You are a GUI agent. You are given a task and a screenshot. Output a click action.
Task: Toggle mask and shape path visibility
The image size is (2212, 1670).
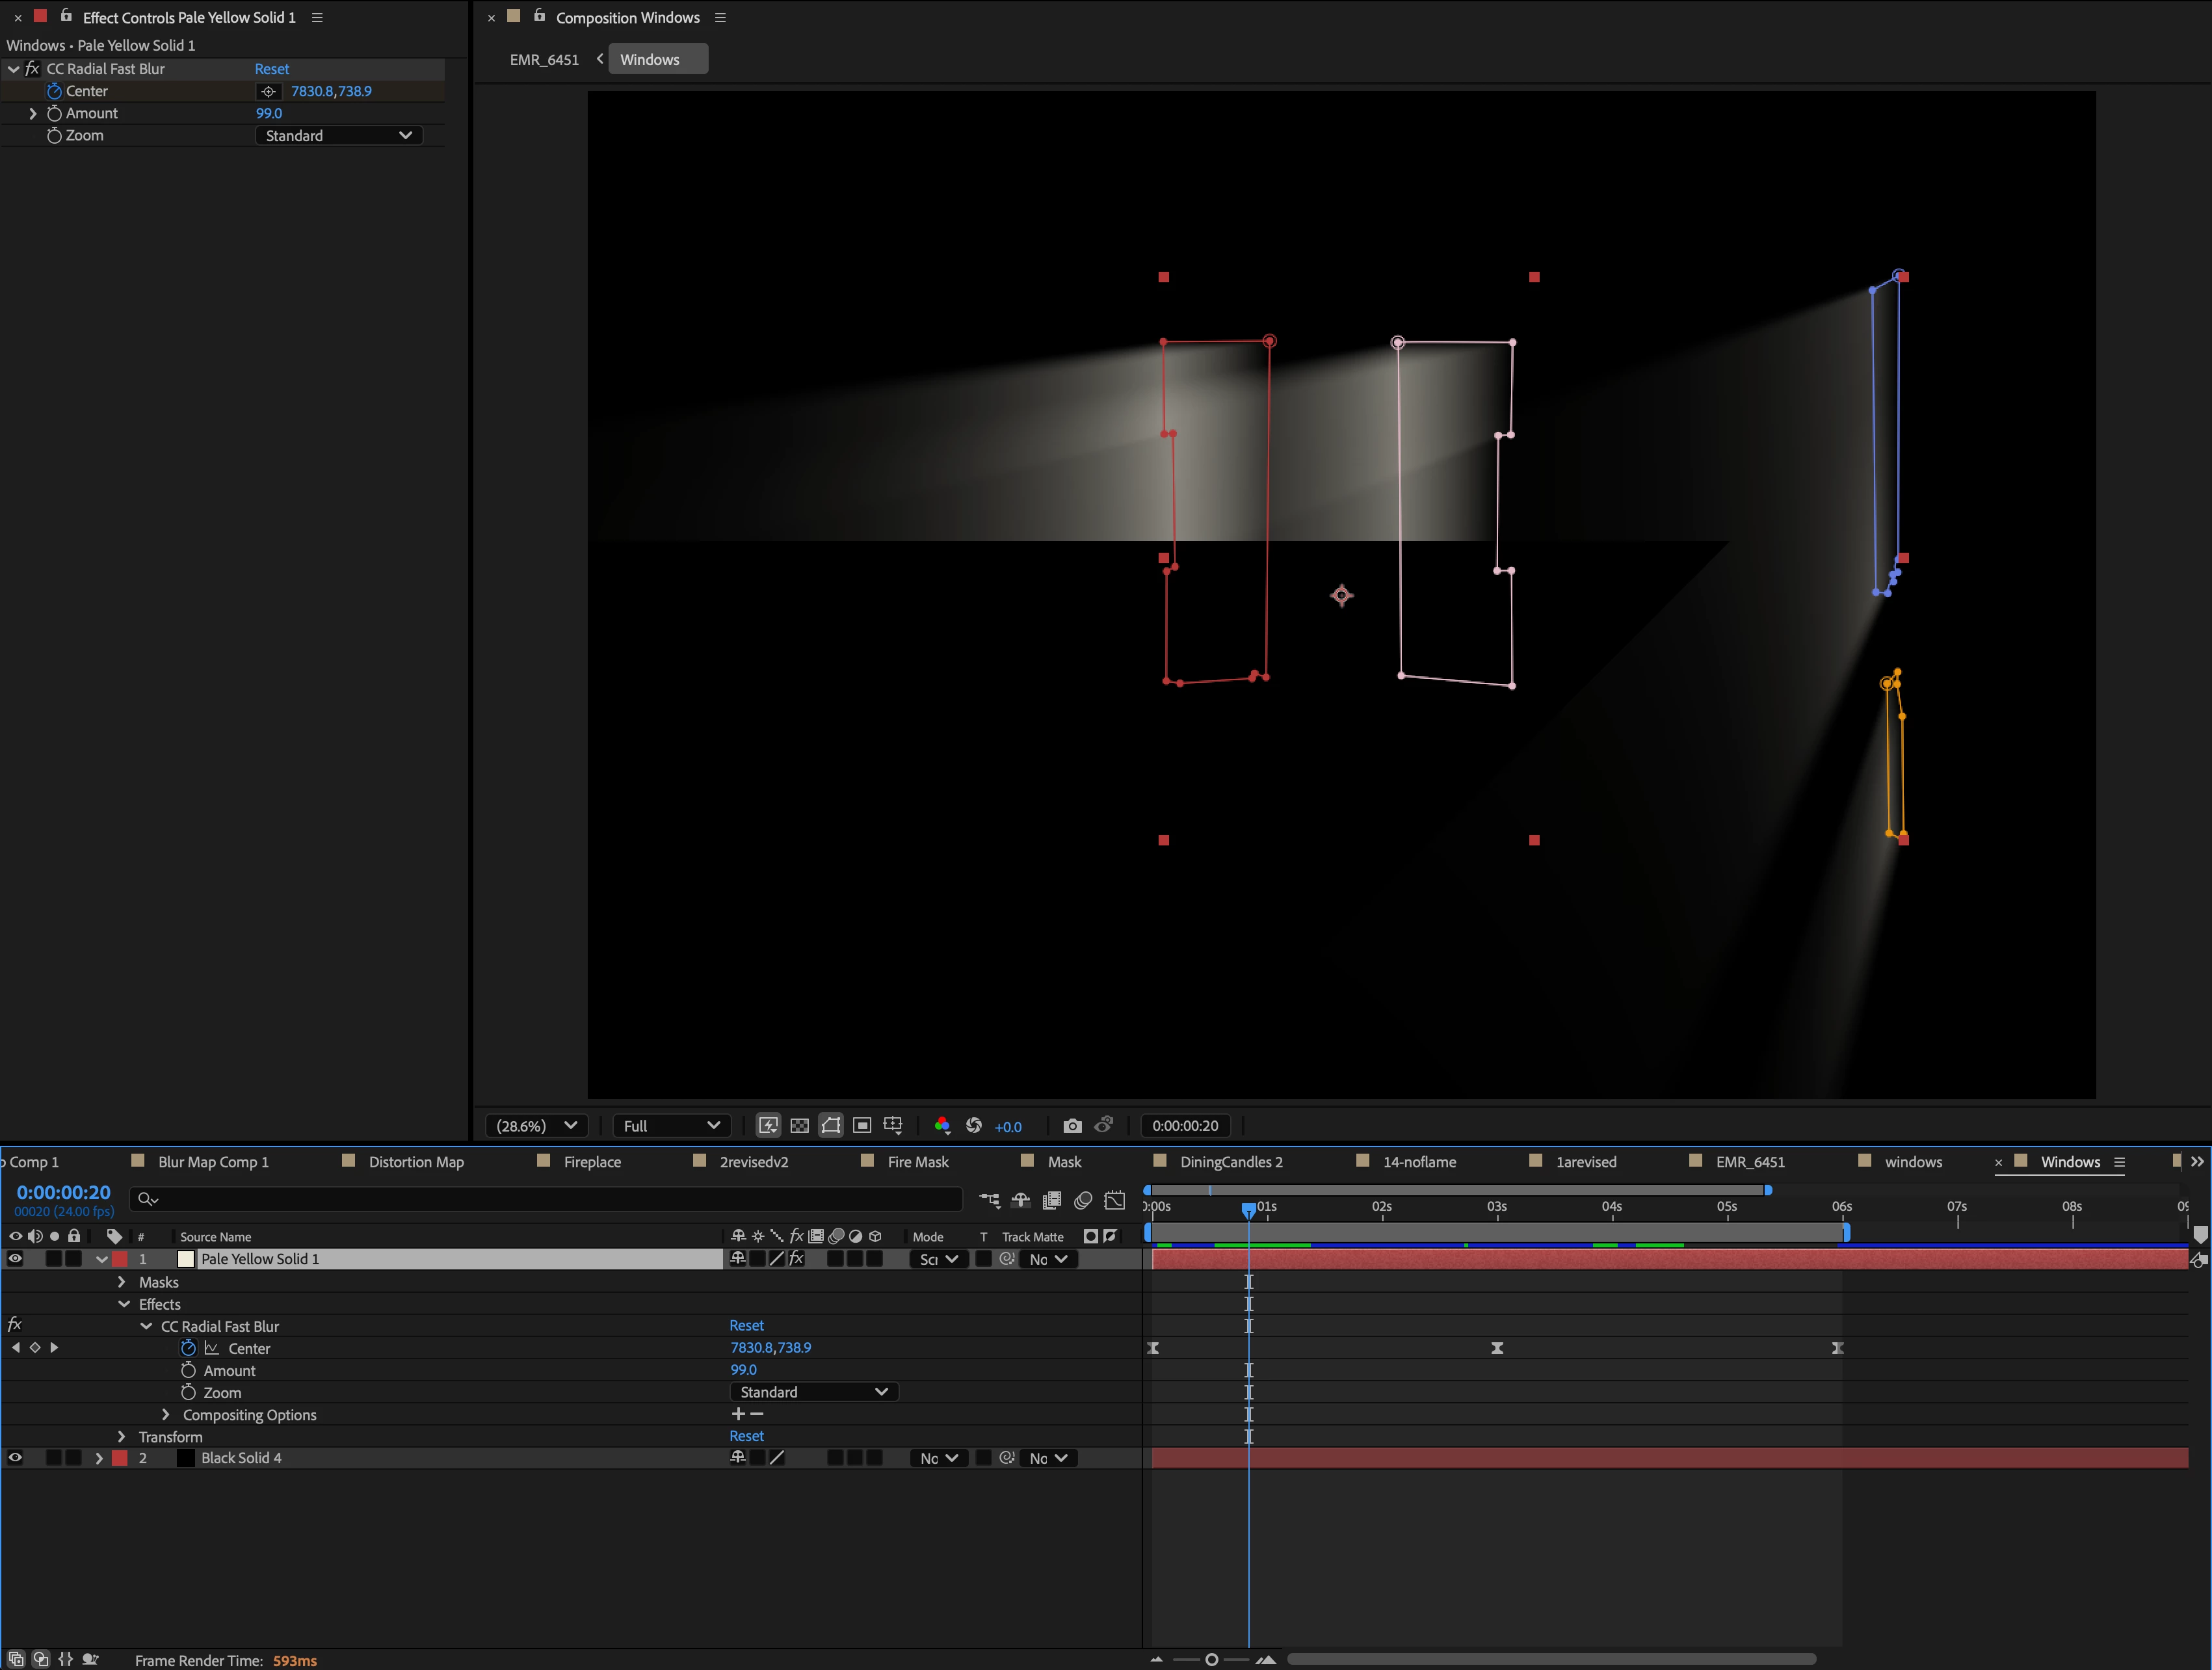830,1126
